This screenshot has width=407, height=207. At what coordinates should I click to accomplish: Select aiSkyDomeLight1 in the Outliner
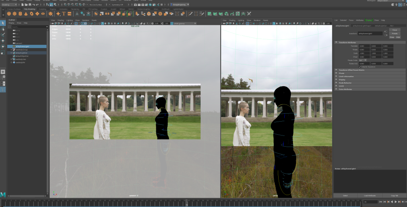click(22, 46)
